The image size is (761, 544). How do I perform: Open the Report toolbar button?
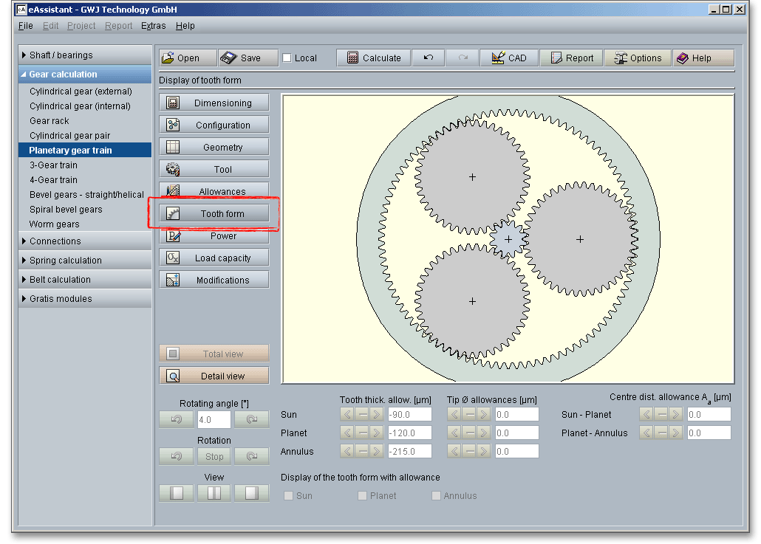point(570,58)
